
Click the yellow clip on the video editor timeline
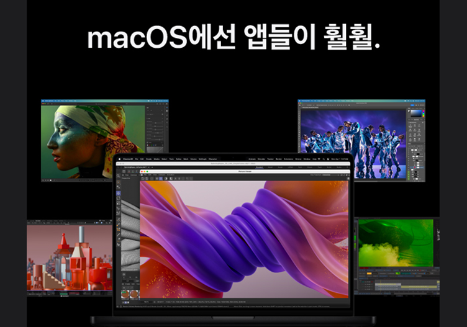point(419,287)
